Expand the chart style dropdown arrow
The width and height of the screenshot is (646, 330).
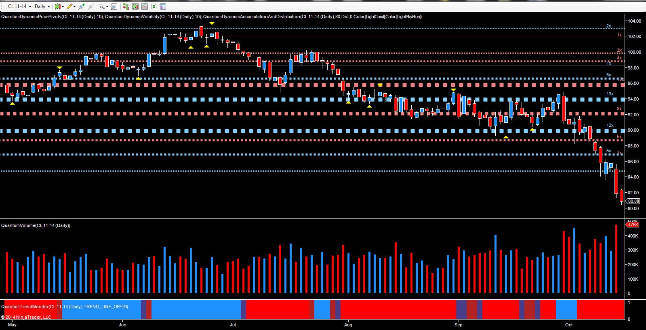[x=63, y=6]
